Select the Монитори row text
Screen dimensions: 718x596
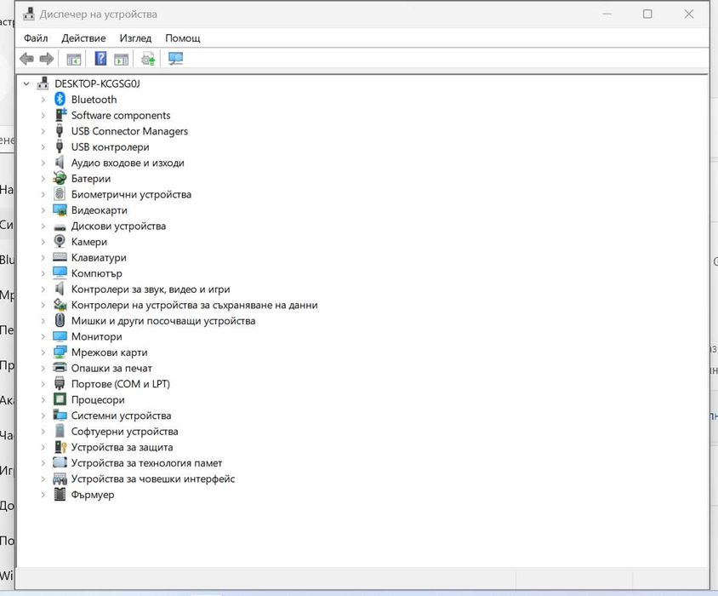coord(97,336)
